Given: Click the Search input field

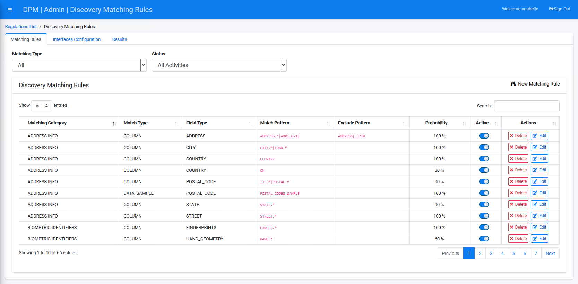Looking at the screenshot, I should tap(526, 106).
